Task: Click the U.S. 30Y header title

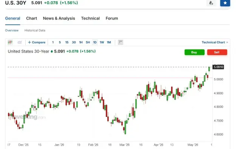Action: [x=15, y=3]
